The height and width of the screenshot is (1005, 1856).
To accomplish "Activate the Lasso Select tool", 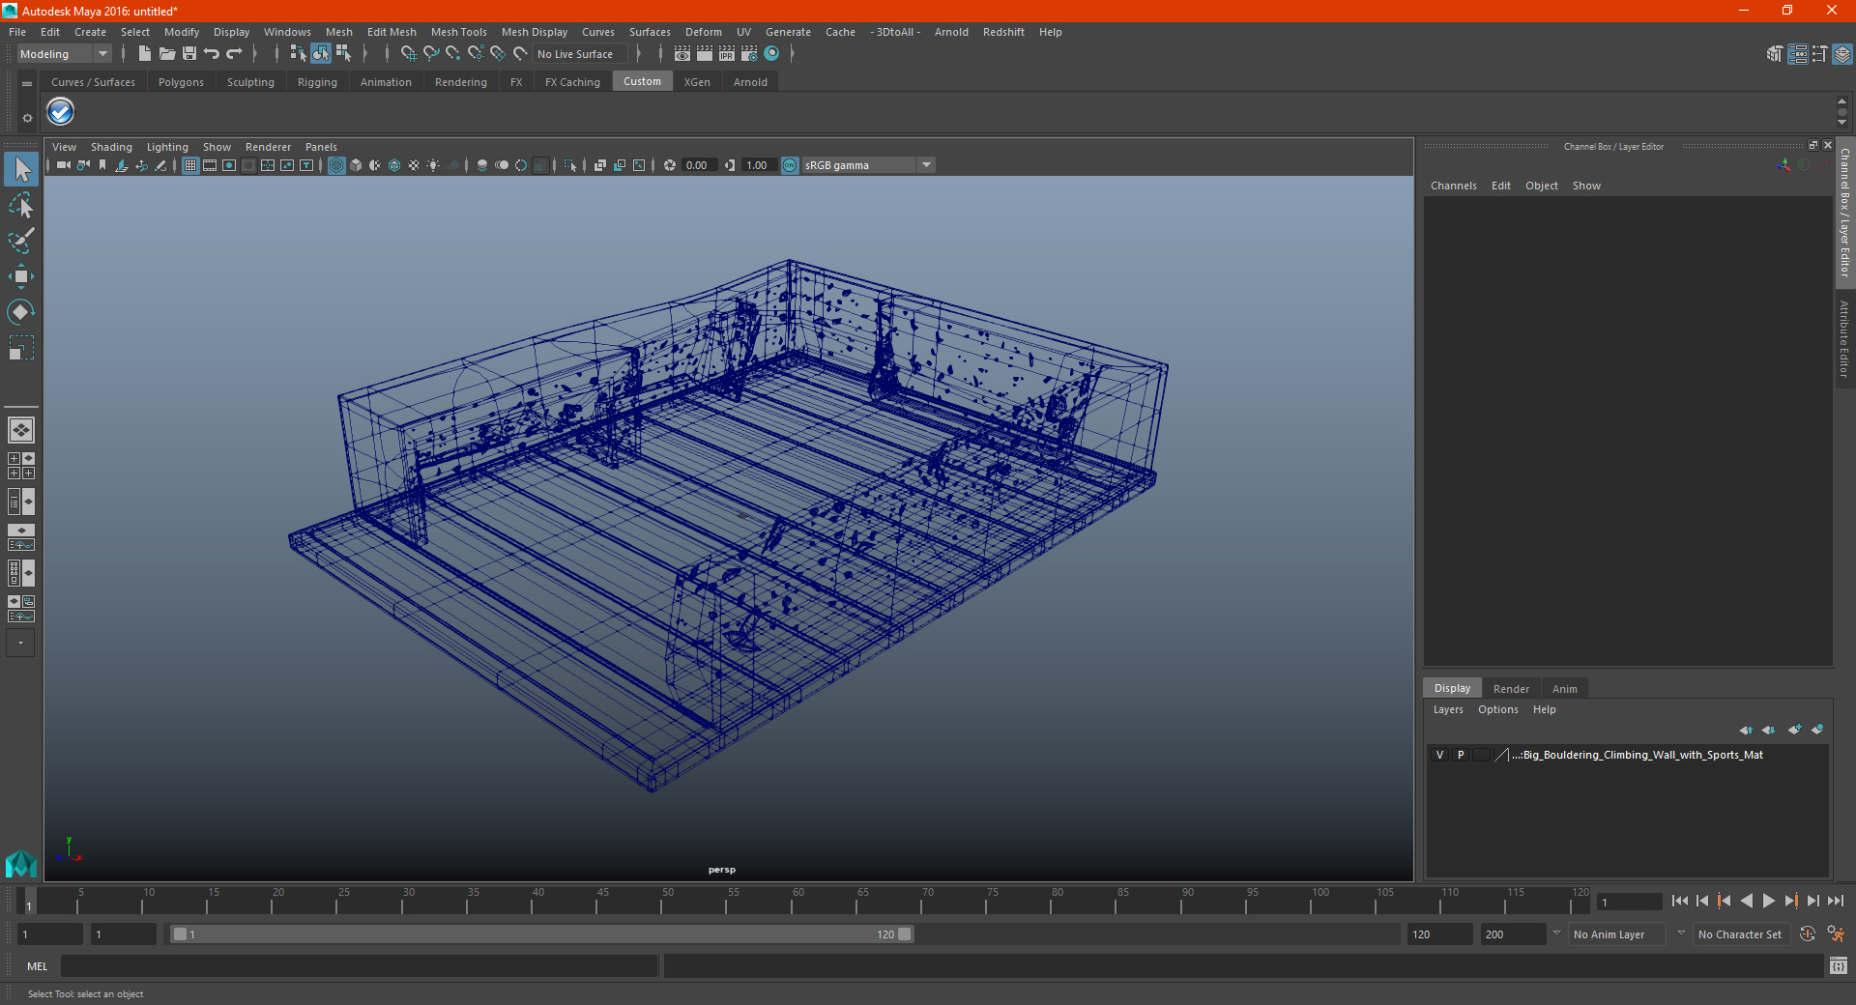I will pos(21,205).
